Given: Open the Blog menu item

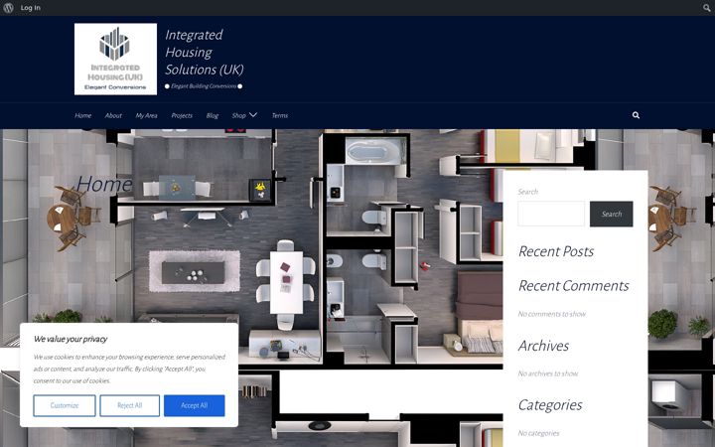Looking at the screenshot, I should [x=213, y=116].
